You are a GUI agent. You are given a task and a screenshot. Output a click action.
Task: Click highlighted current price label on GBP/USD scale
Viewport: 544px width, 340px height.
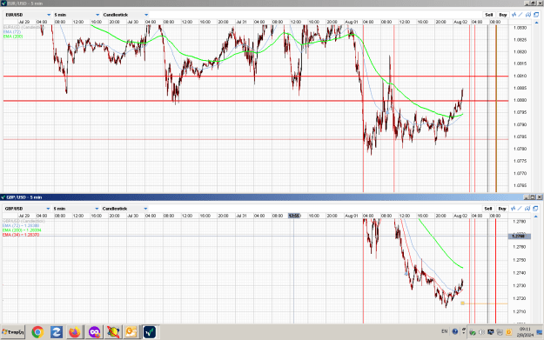coord(519,237)
